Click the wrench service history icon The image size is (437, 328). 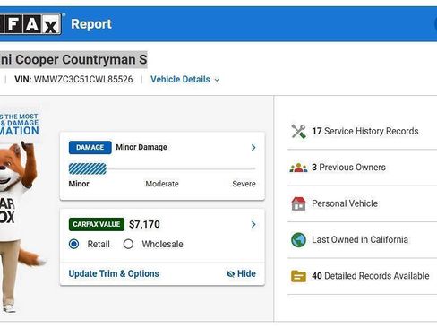click(298, 132)
